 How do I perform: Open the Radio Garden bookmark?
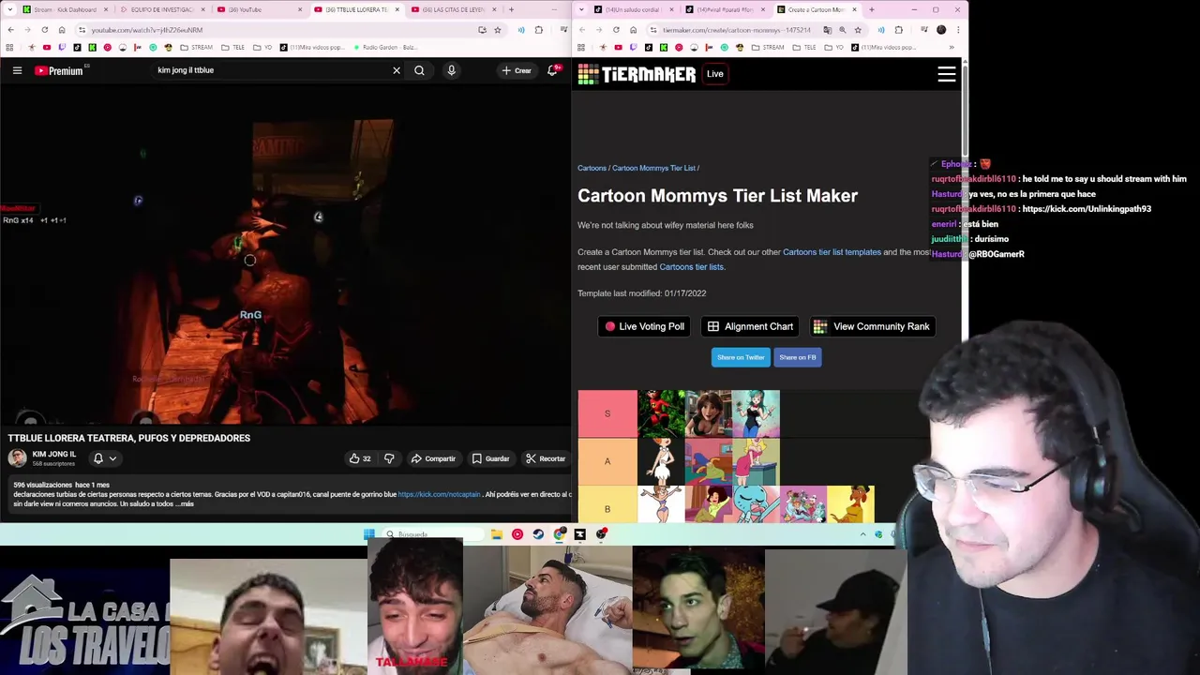[386, 47]
